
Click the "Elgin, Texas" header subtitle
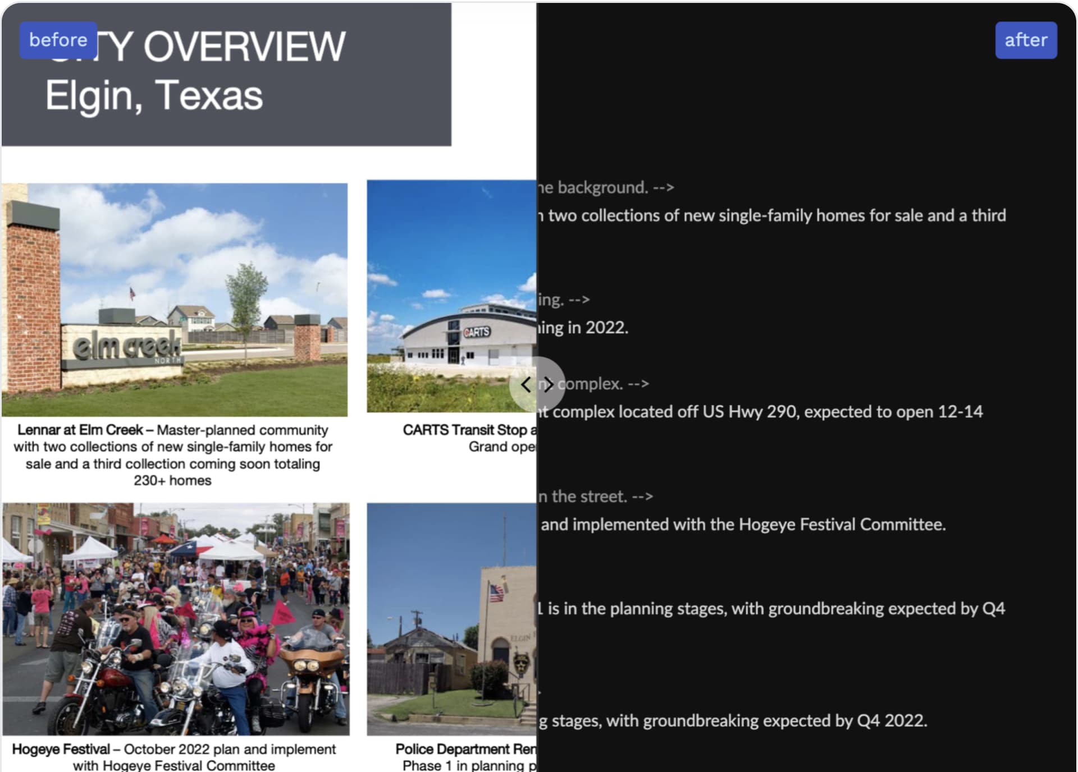point(154,95)
